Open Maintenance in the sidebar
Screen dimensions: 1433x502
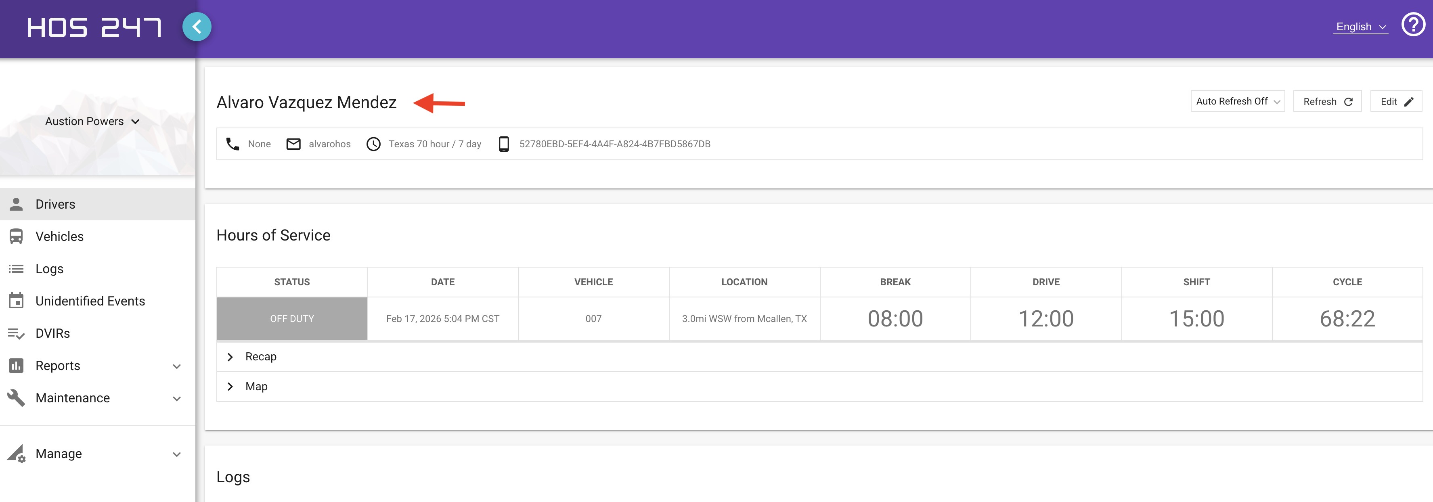(97, 398)
